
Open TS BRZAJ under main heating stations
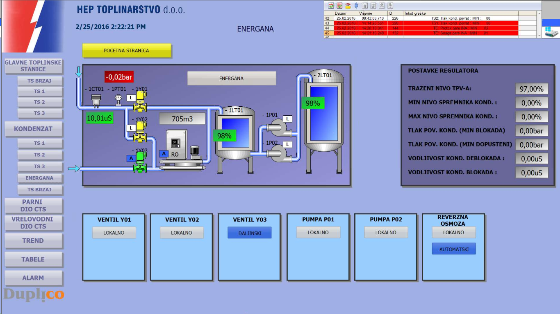[40, 81]
